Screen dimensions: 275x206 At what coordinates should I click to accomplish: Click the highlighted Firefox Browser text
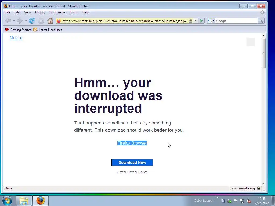coord(132,143)
